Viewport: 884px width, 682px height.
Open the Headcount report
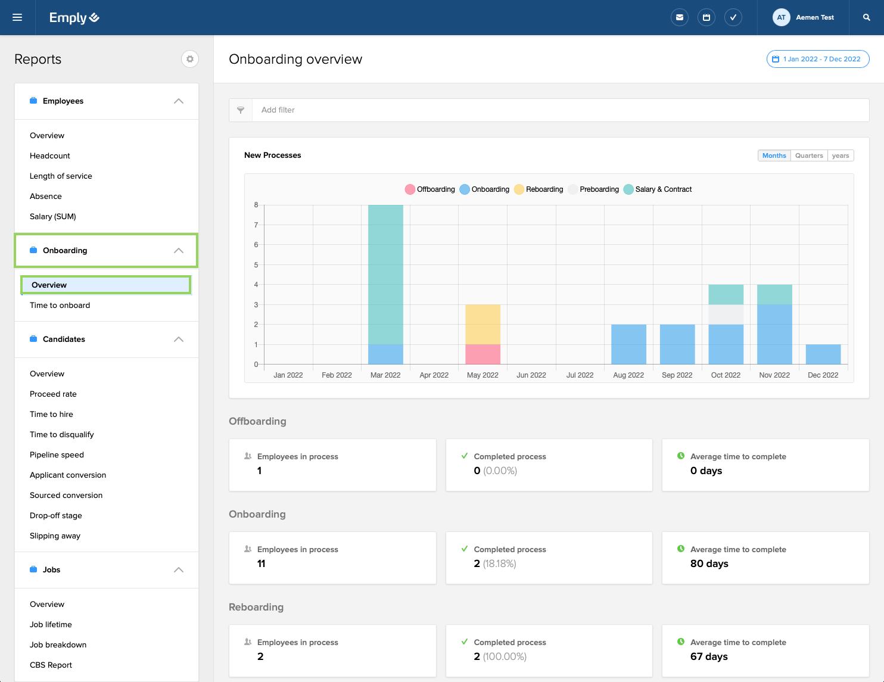(49, 155)
